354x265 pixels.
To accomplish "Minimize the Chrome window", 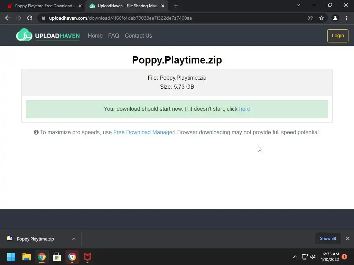I will point(314,5).
